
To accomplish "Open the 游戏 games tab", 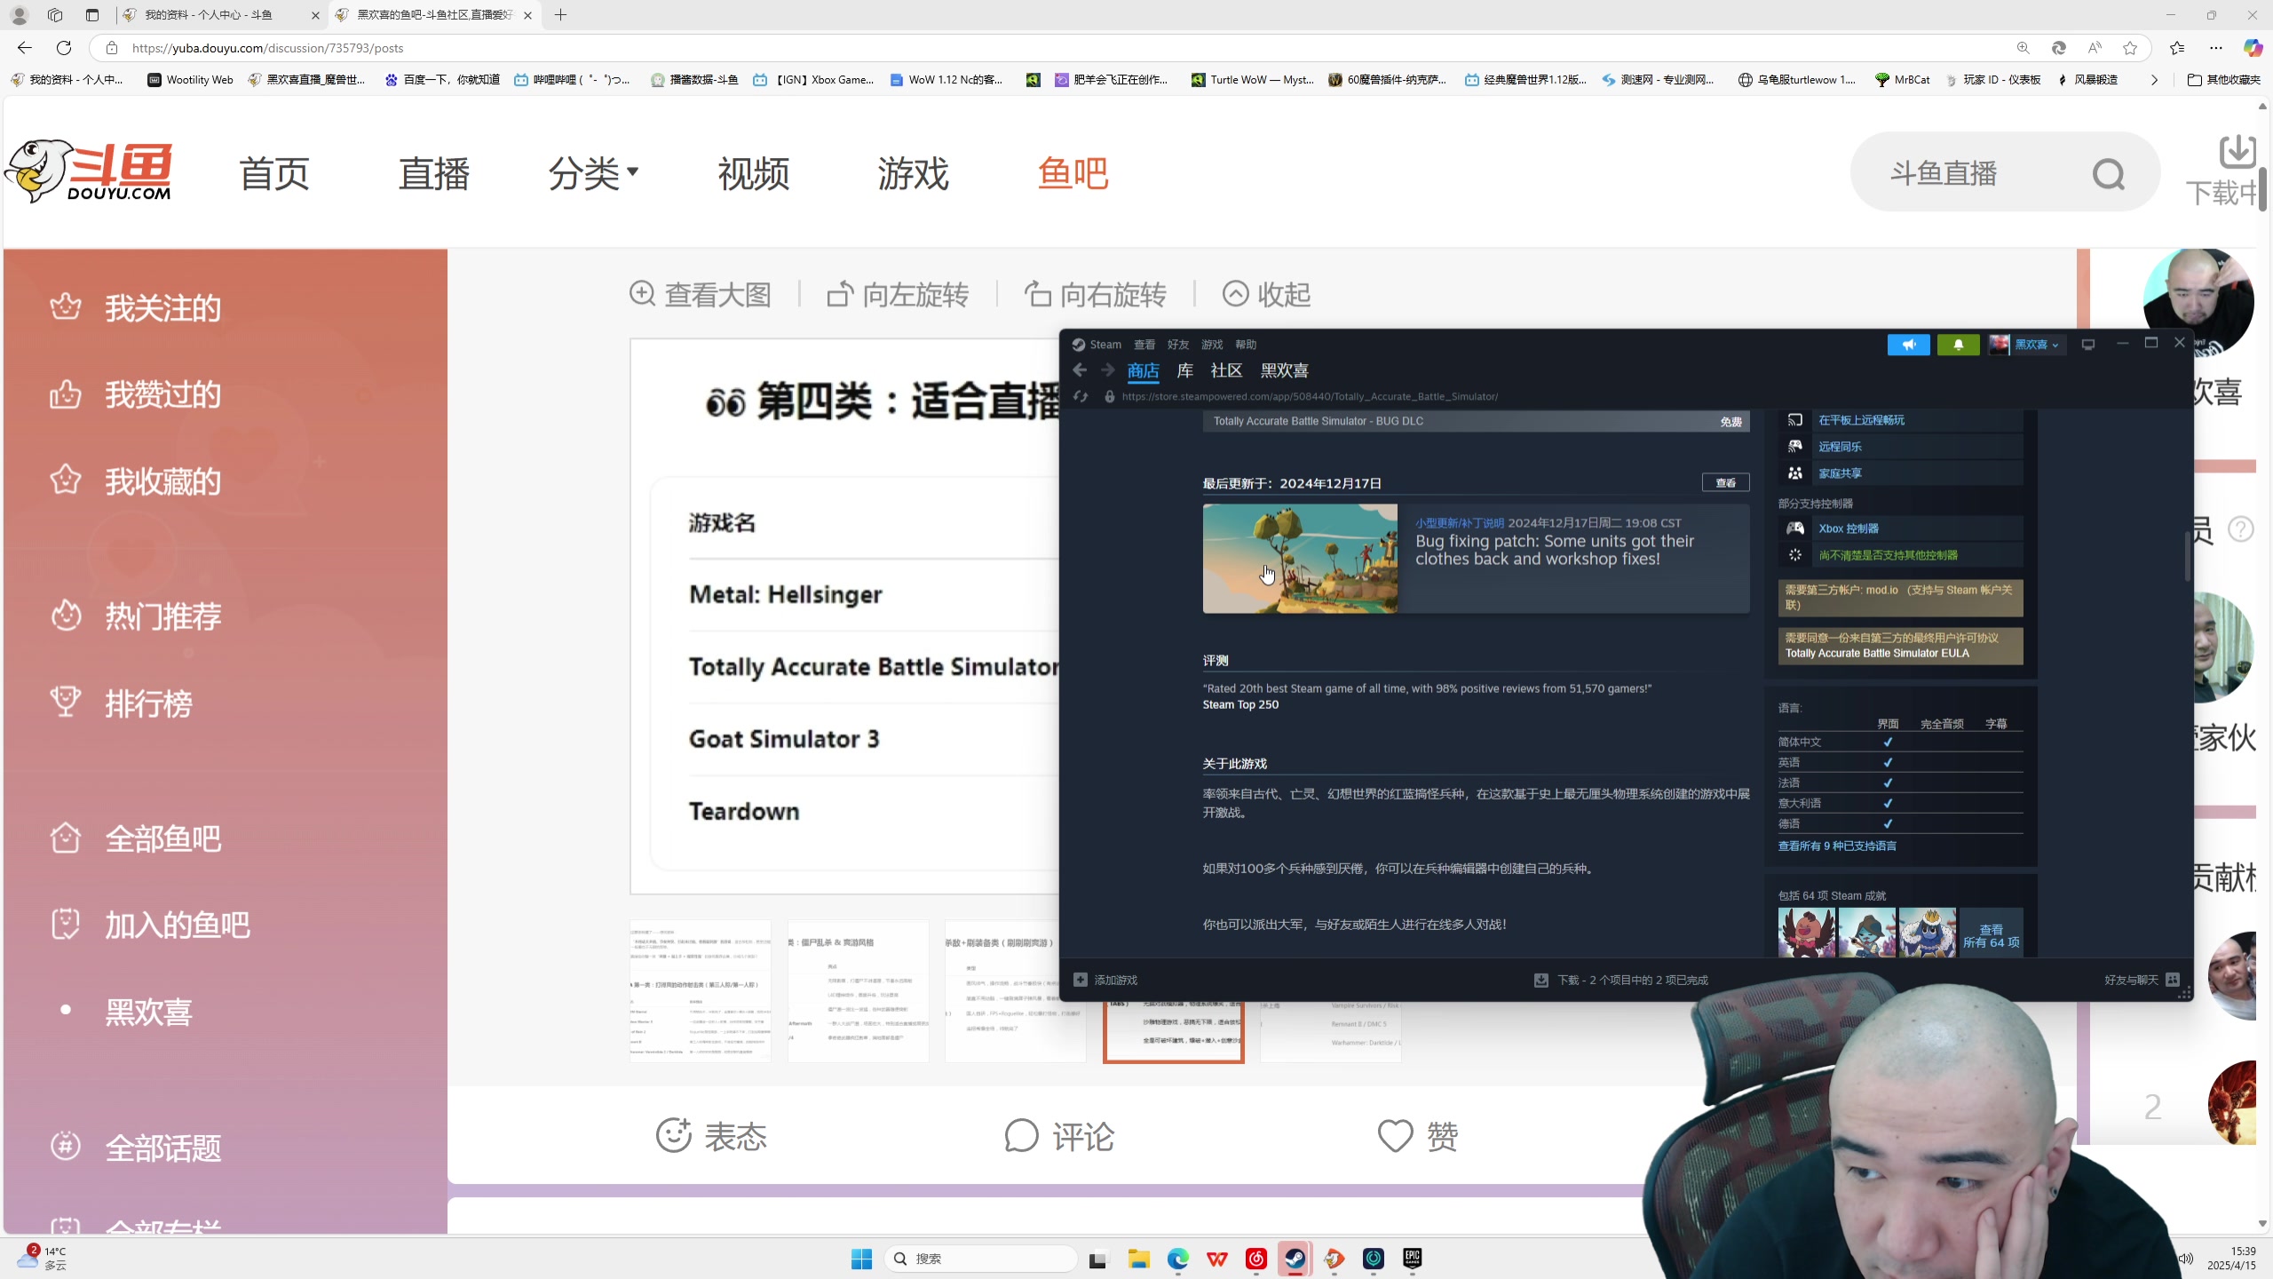I will pyautogui.click(x=913, y=173).
